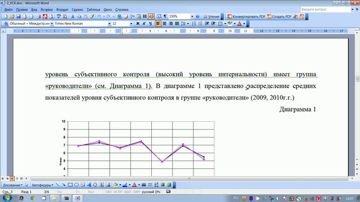
Task: Undo the last action
Action: [99, 16]
